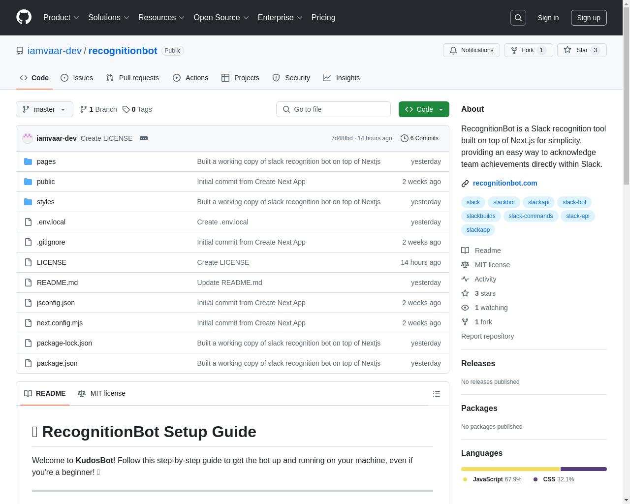Open the slack-commands topic tag

pyautogui.click(x=531, y=216)
